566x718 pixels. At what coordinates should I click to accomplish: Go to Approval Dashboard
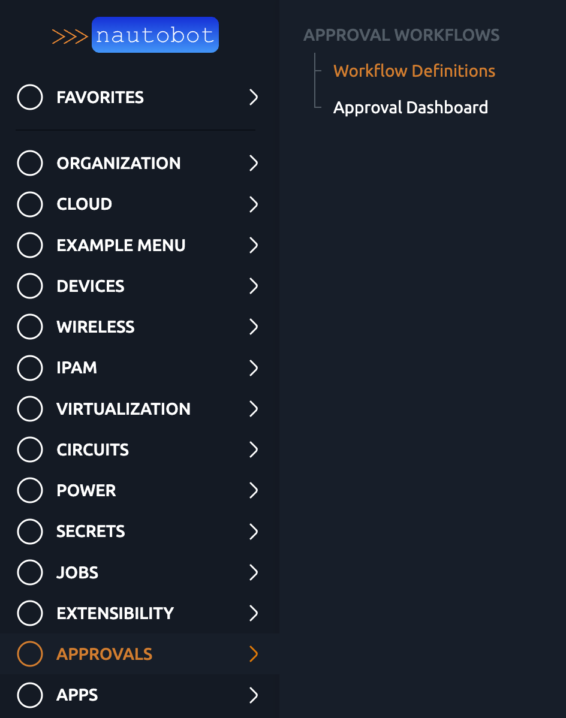pyautogui.click(x=411, y=108)
